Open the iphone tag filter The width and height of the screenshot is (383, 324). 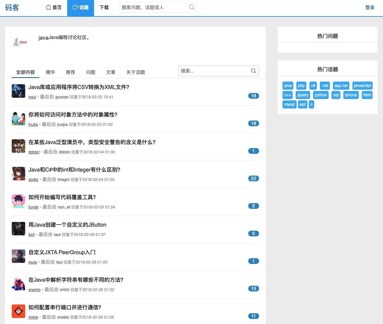coord(351,95)
